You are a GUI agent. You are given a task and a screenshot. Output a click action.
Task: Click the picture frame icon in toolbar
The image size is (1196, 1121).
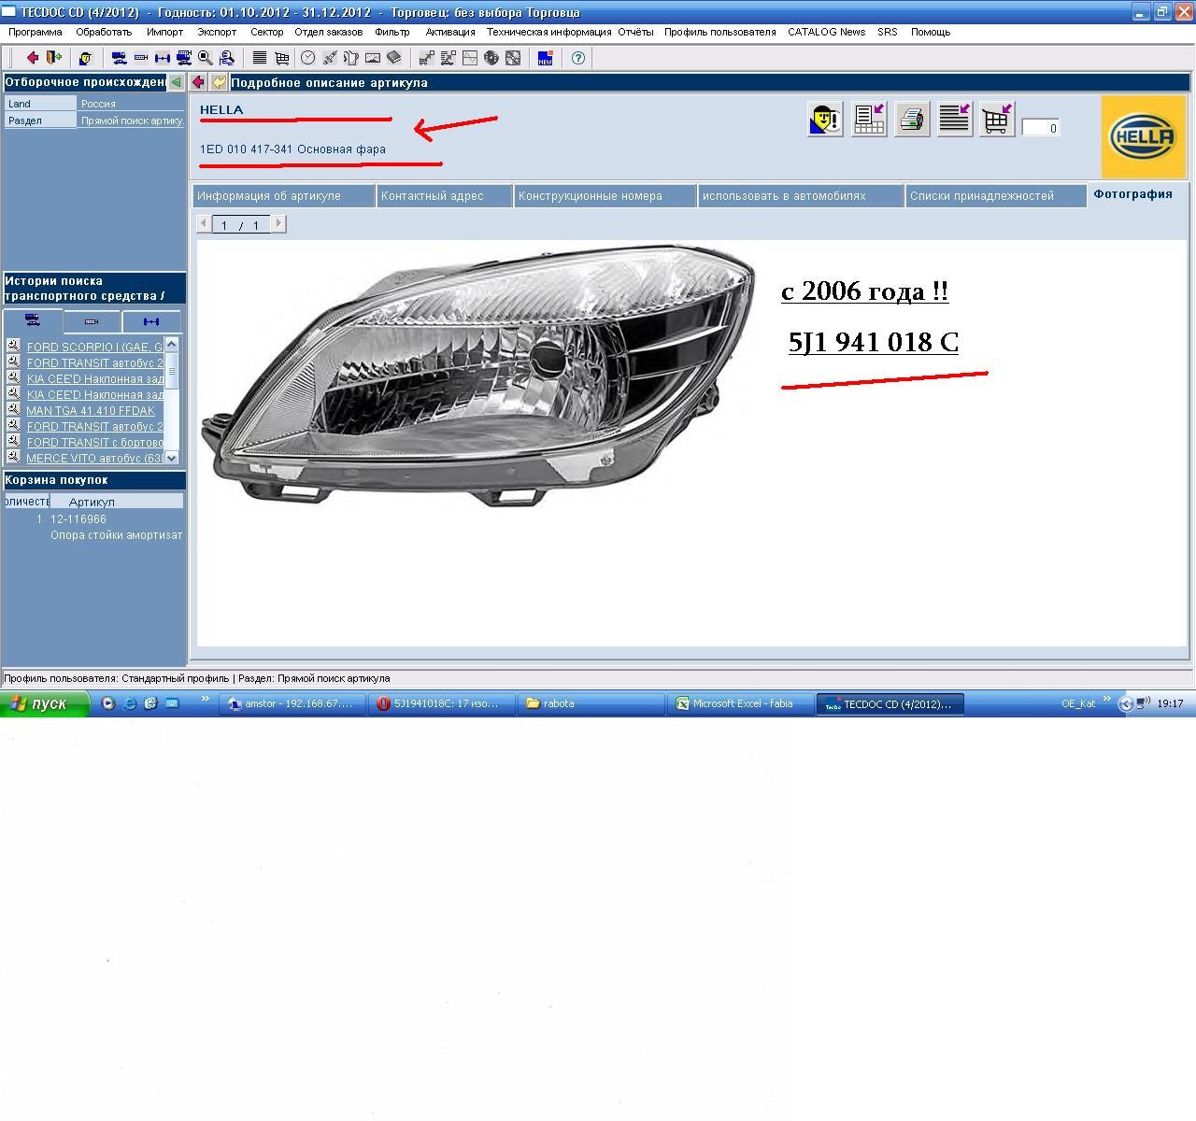point(372,58)
